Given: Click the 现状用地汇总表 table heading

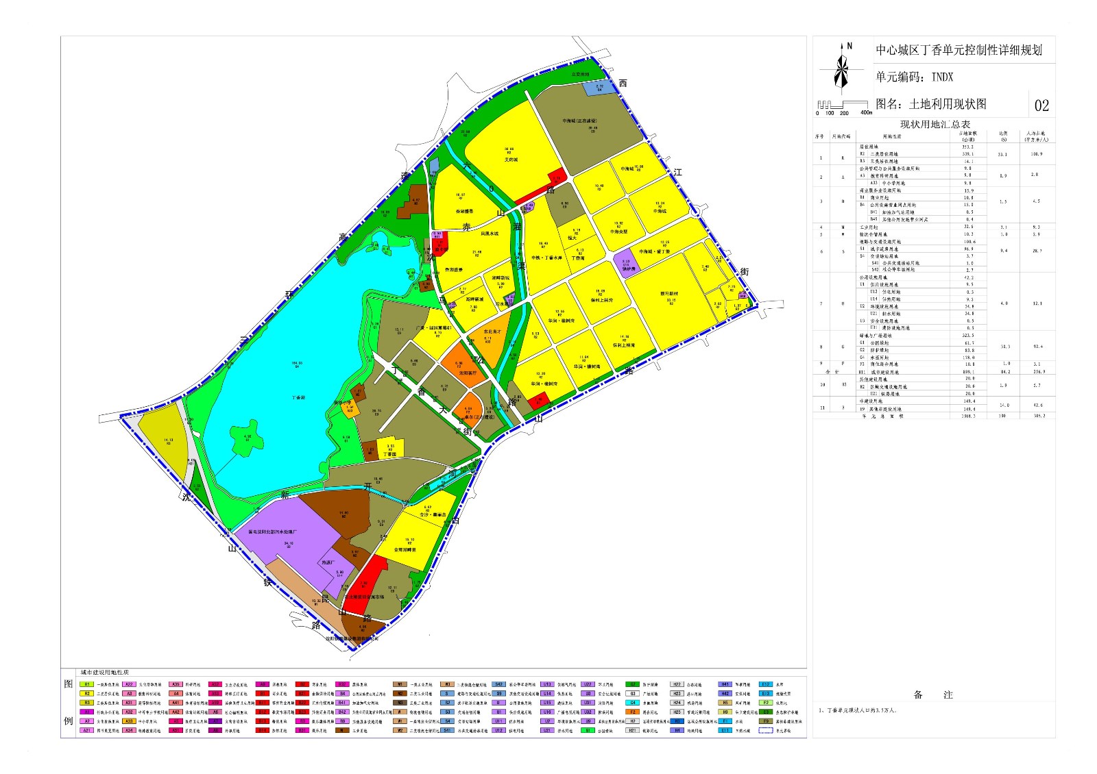Looking at the screenshot, I should click(x=935, y=125).
